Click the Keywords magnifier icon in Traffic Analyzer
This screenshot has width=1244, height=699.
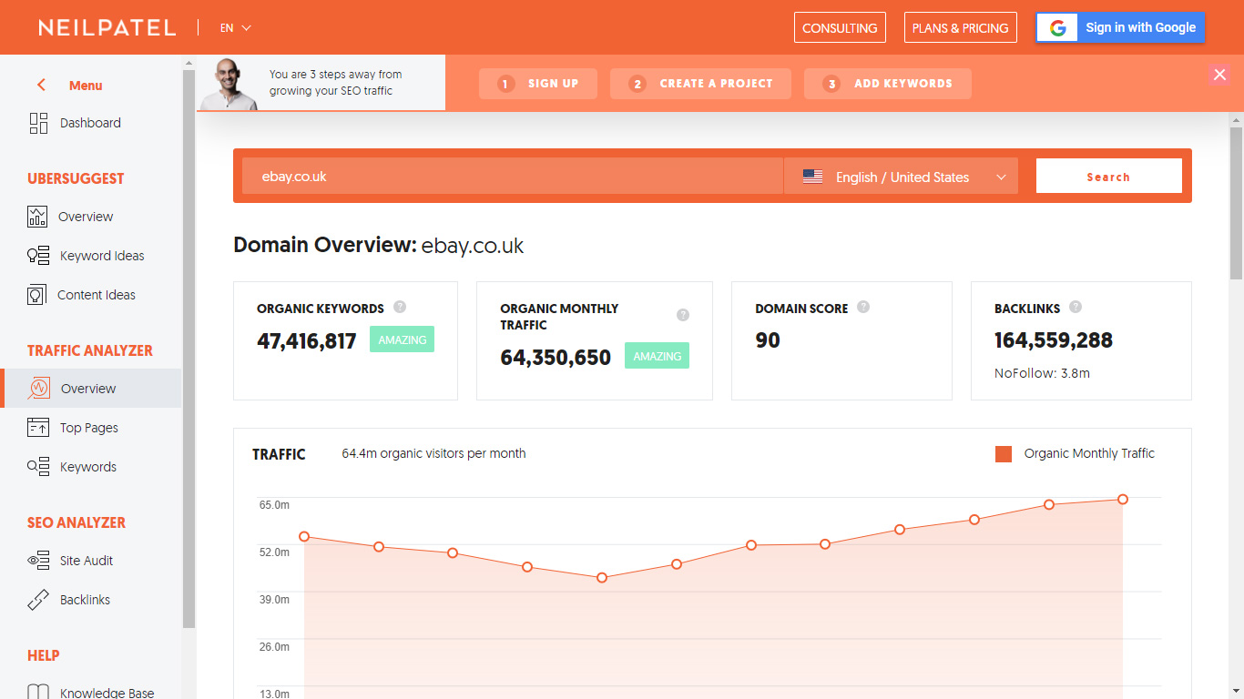coord(38,467)
